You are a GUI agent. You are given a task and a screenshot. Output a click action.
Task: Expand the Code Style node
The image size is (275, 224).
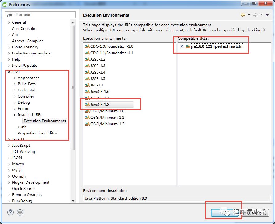click(14, 90)
